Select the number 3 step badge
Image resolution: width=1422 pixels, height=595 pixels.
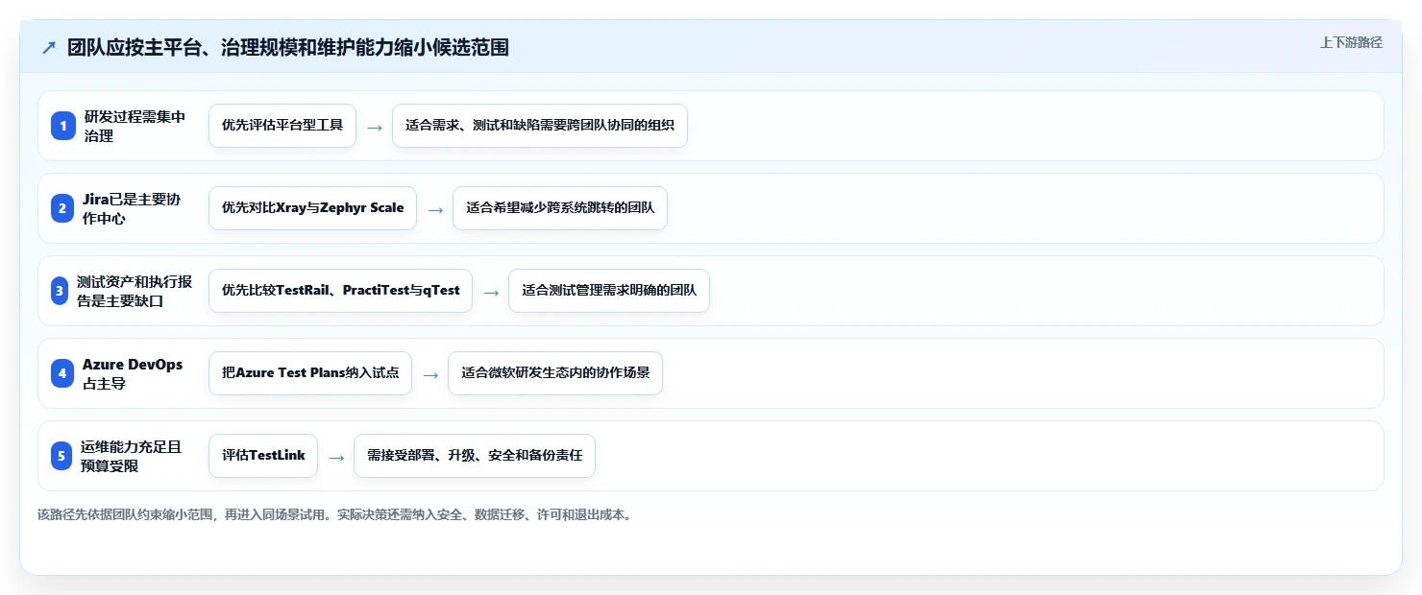pyautogui.click(x=60, y=291)
